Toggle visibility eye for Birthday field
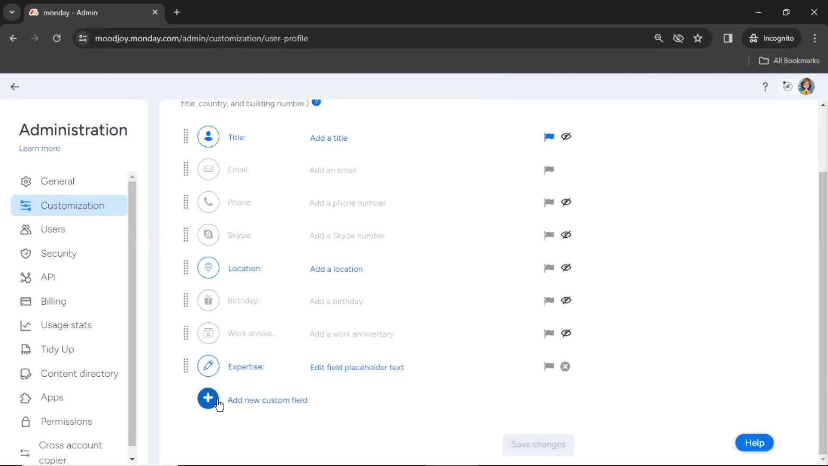Screen dimensions: 828x466 coord(566,300)
